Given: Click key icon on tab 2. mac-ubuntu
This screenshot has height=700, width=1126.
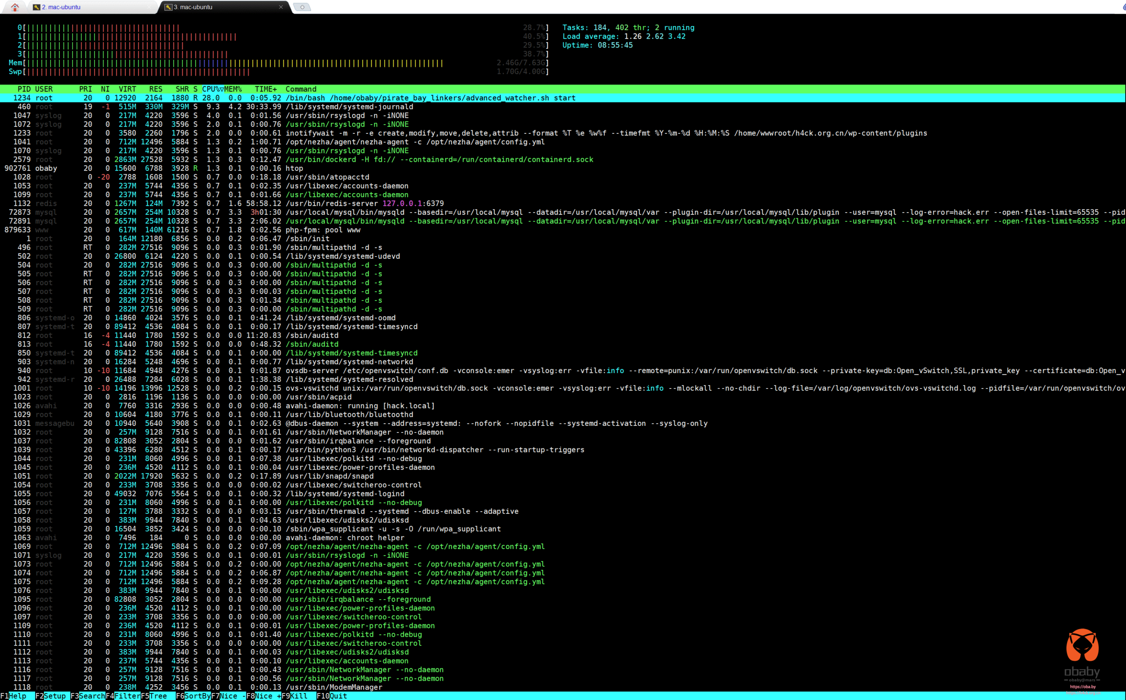Looking at the screenshot, I should [x=37, y=7].
